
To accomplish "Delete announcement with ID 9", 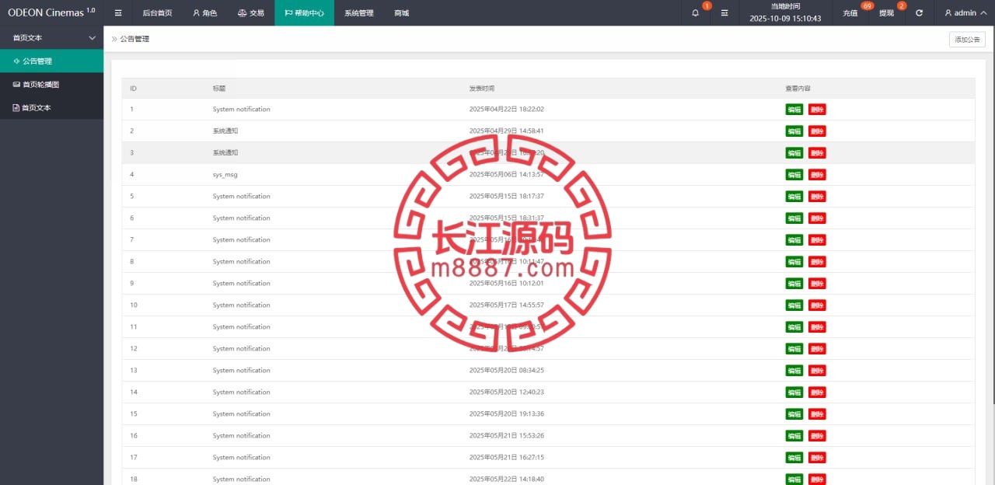I will pos(817,284).
